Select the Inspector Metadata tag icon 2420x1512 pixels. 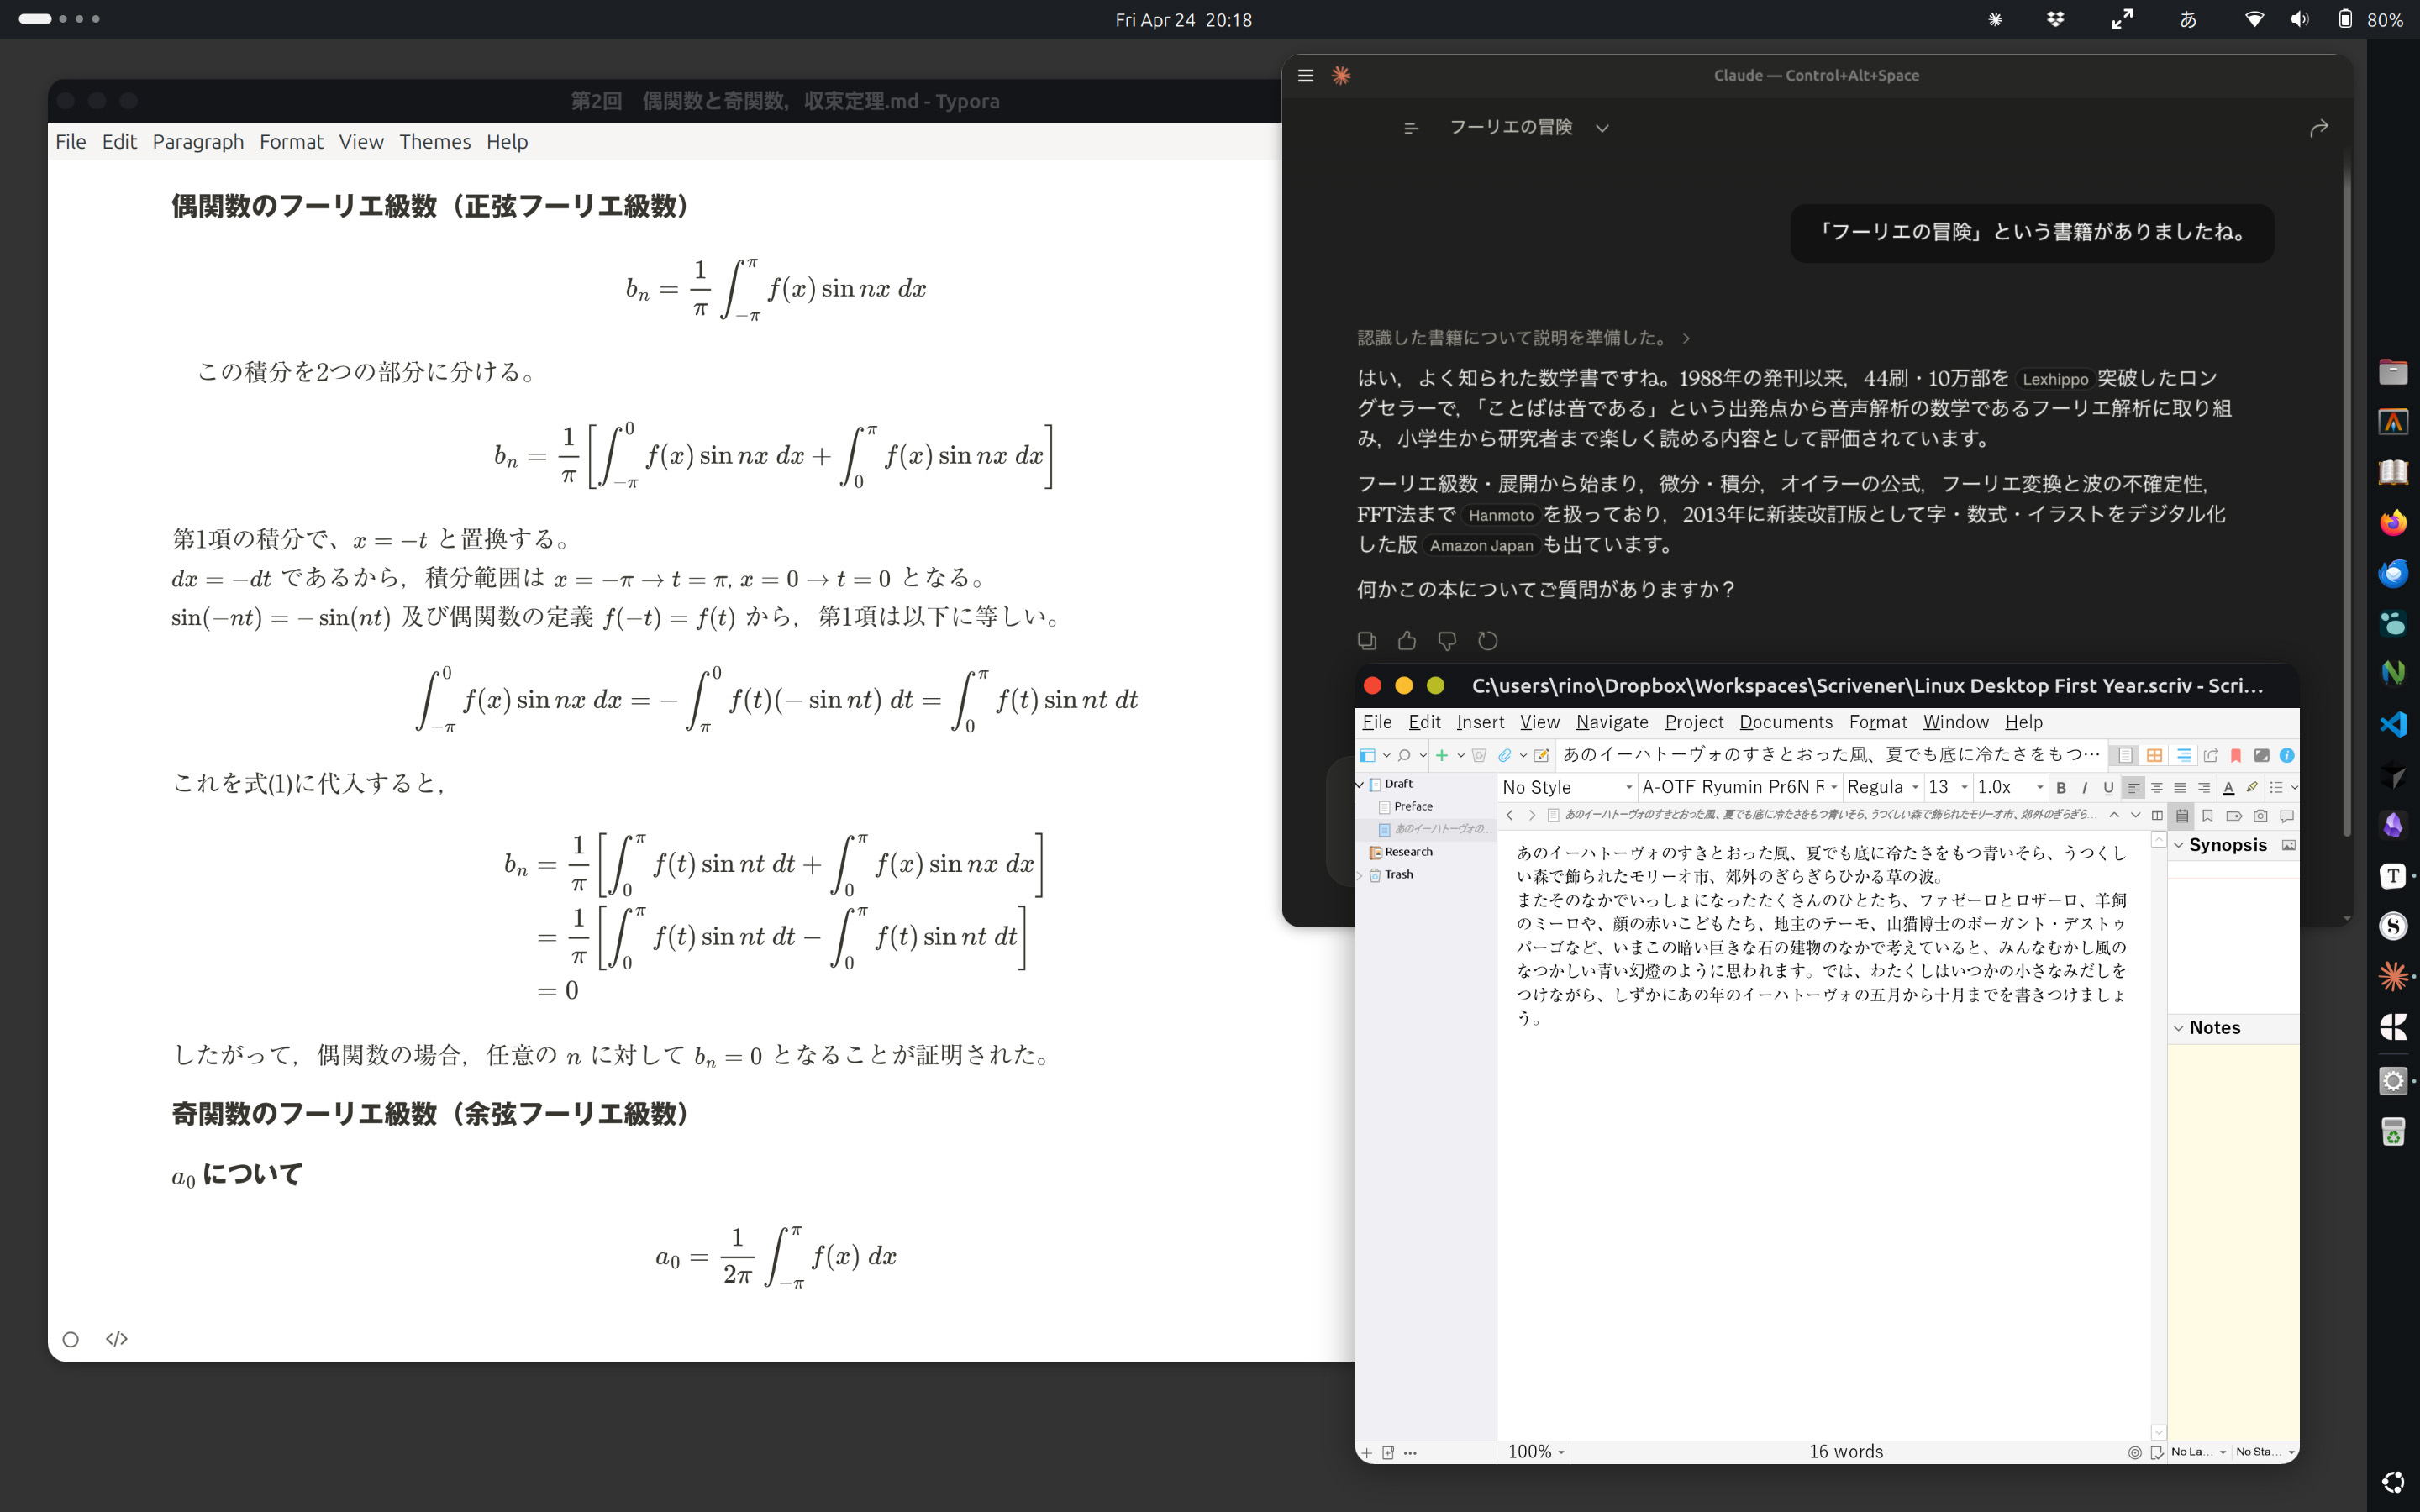click(2234, 816)
